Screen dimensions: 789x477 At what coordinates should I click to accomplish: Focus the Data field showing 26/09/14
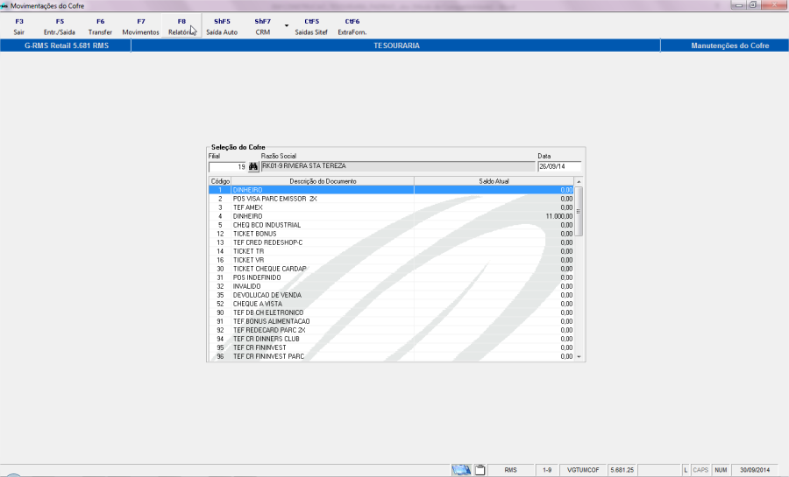click(x=559, y=166)
